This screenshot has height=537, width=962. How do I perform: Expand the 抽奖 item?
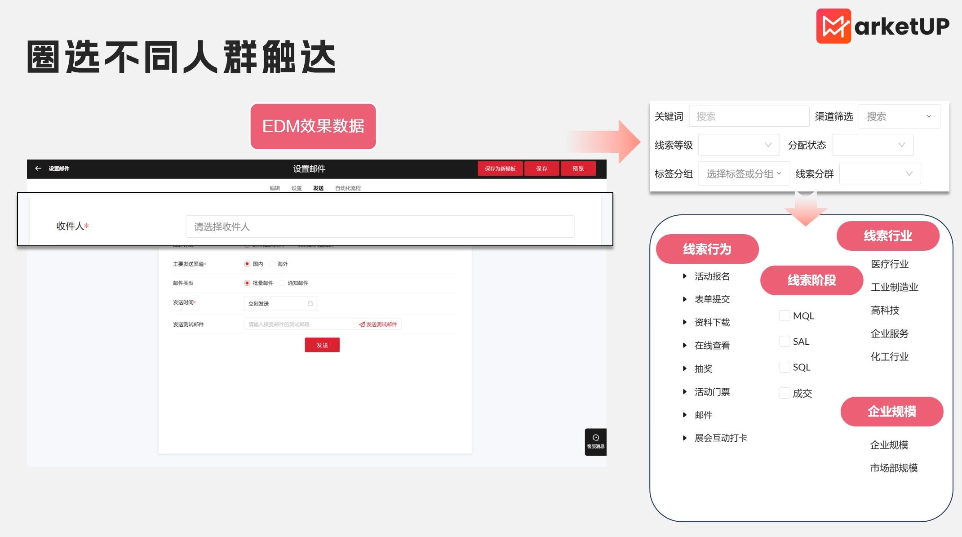click(685, 368)
